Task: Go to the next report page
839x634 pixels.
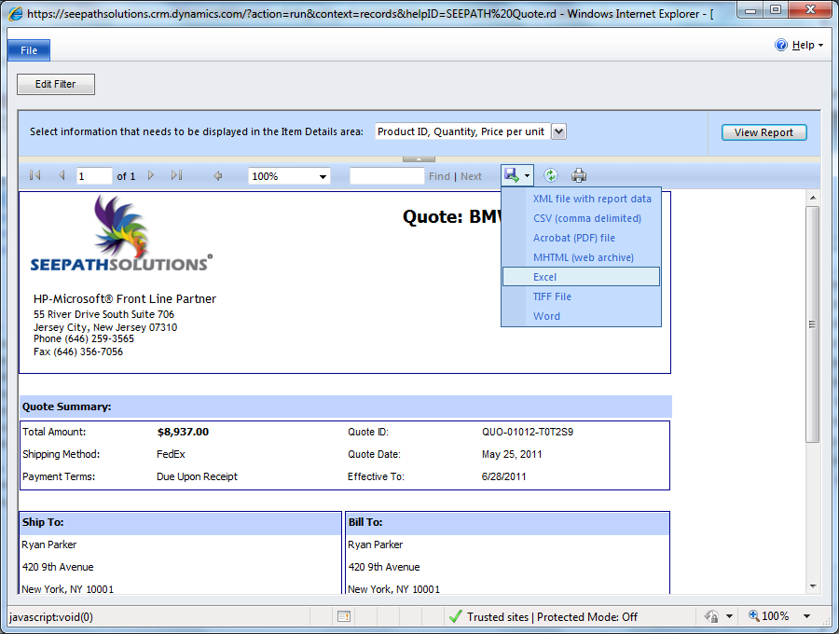Action: pos(151,175)
